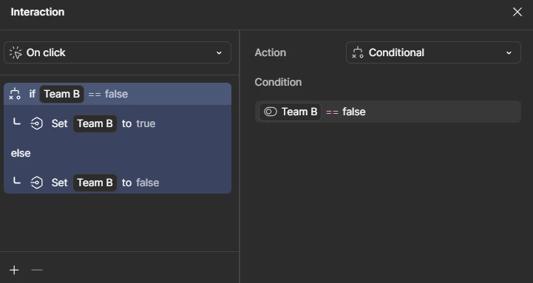
Task: Click the set-variable icon before 'Set Team B to true'
Action: click(x=37, y=123)
